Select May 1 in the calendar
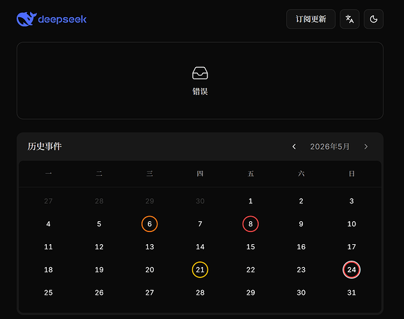404x319 pixels. [x=250, y=201]
